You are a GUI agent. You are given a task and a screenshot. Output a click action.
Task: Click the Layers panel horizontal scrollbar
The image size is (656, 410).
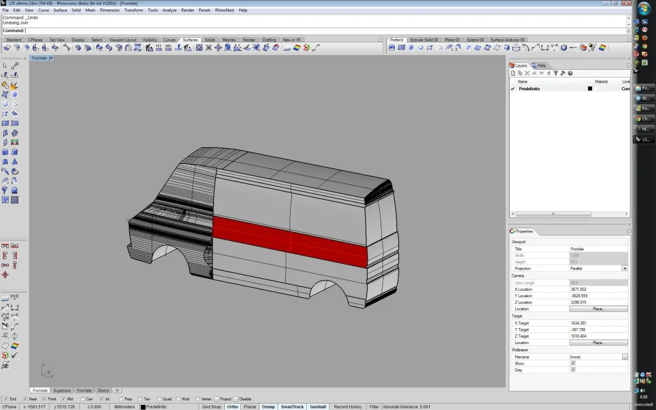click(553, 214)
